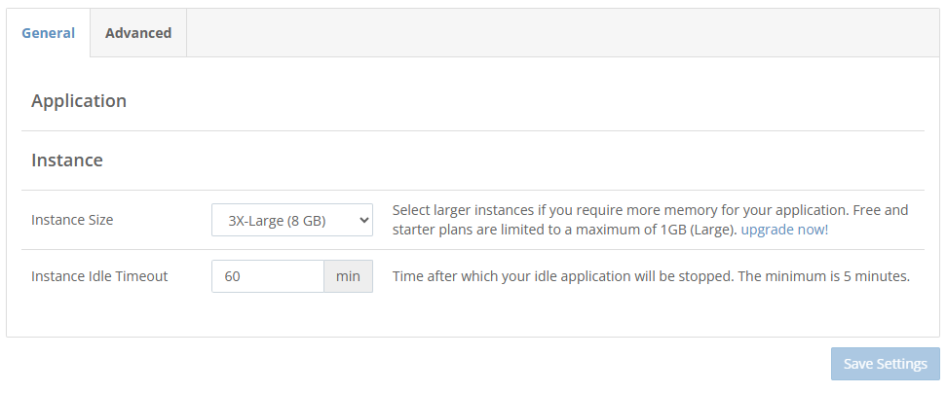This screenshot has width=946, height=393.
Task: Select the Application section heading
Action: (x=79, y=100)
